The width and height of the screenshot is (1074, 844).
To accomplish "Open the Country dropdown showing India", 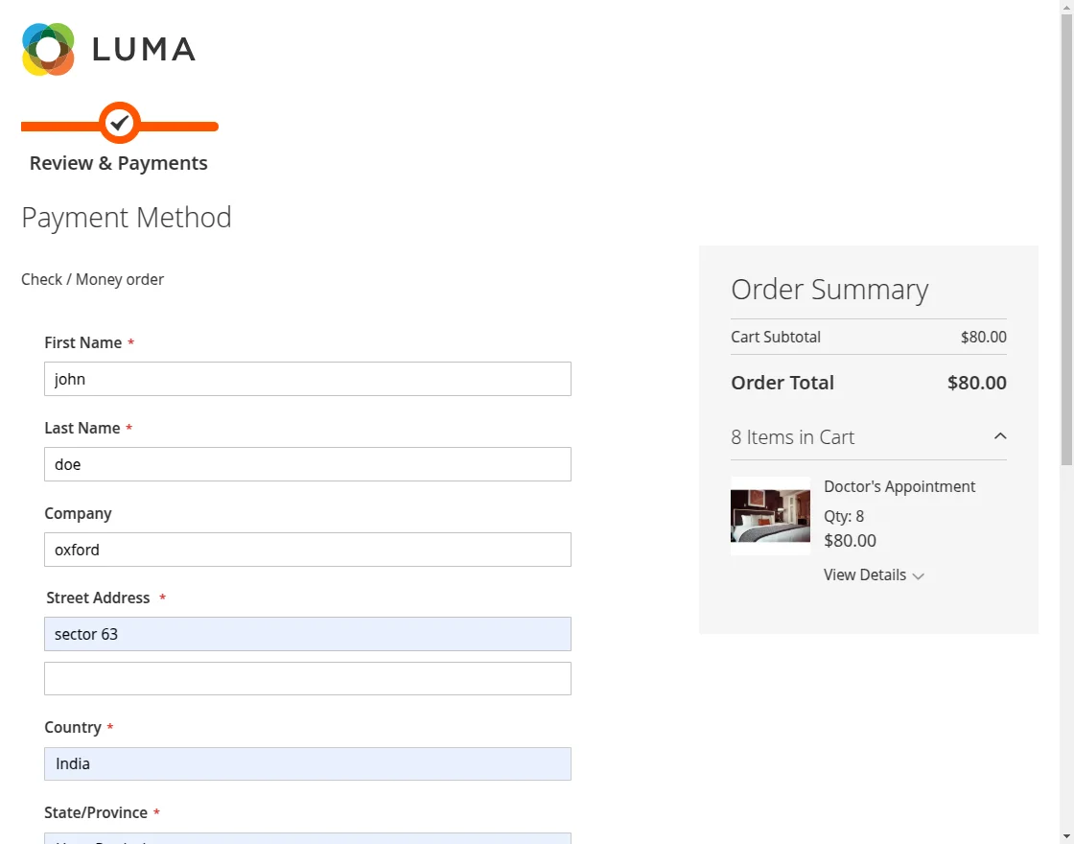I will tap(307, 763).
